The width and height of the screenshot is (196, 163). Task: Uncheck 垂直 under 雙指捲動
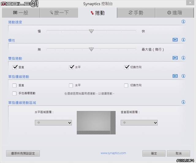click(x=15, y=67)
